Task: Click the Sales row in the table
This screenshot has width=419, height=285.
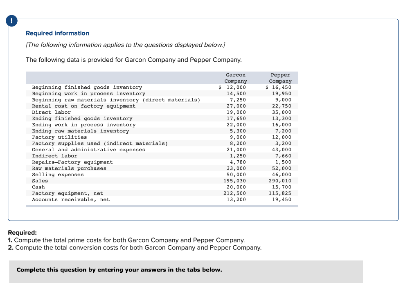Action: point(40,180)
